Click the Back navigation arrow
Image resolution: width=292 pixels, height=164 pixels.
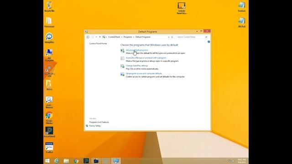(x=88, y=37)
